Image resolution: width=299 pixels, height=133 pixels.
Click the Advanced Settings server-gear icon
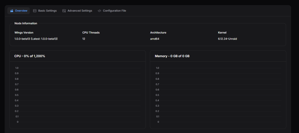click(x=64, y=11)
